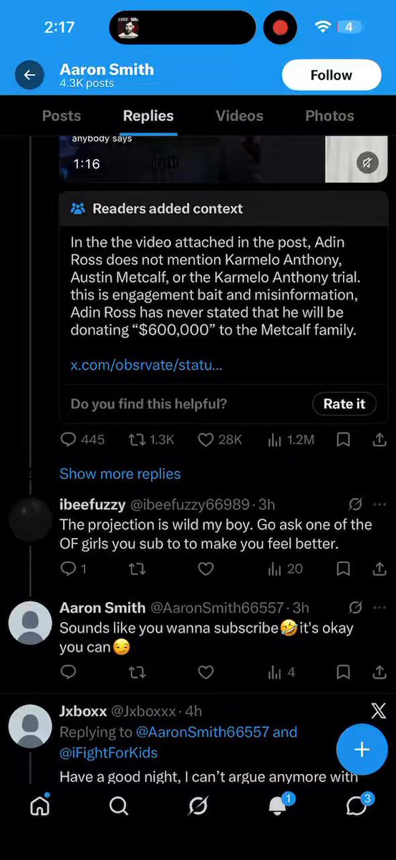396x860 pixels.
Task: Open three-dot menu on Aaron Smith's reply
Action: pos(380,608)
